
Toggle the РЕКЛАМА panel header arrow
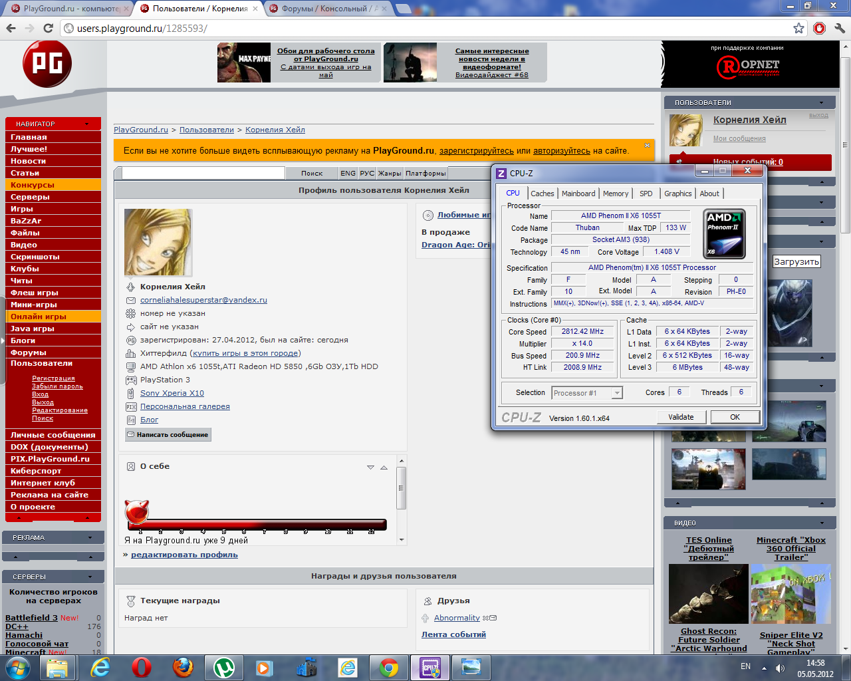click(90, 537)
